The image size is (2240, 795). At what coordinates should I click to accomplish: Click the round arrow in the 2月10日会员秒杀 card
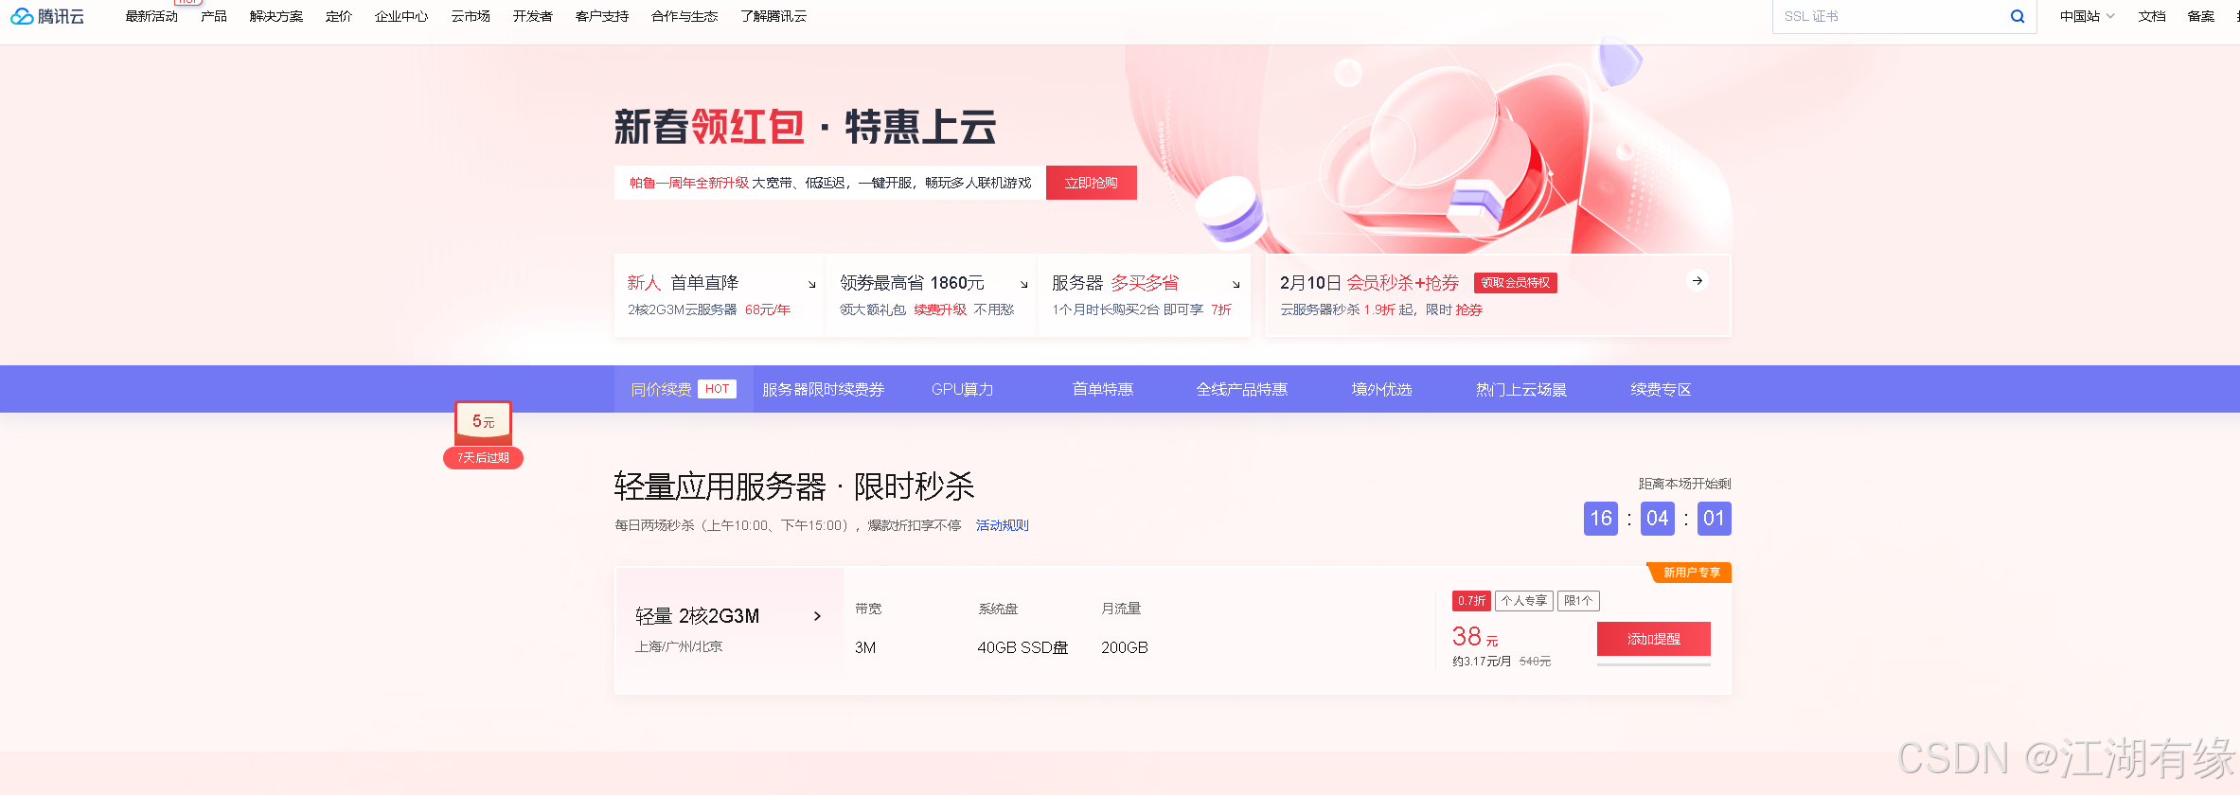point(1698,281)
